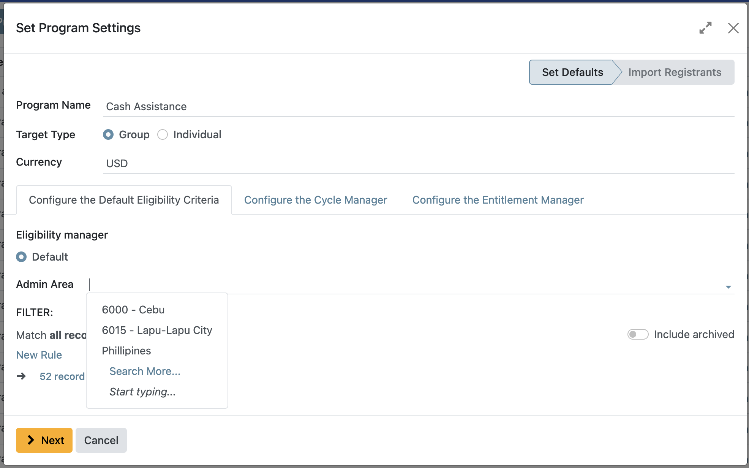
Task: Expand the Set Program Settings dialog fullscreen
Action: pyautogui.click(x=706, y=28)
